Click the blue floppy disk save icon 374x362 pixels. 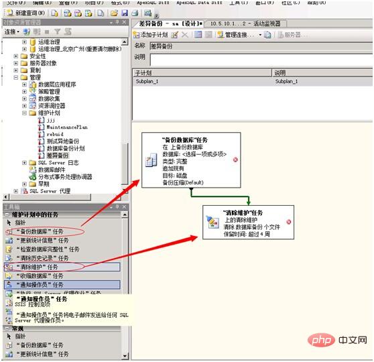click(125, 13)
